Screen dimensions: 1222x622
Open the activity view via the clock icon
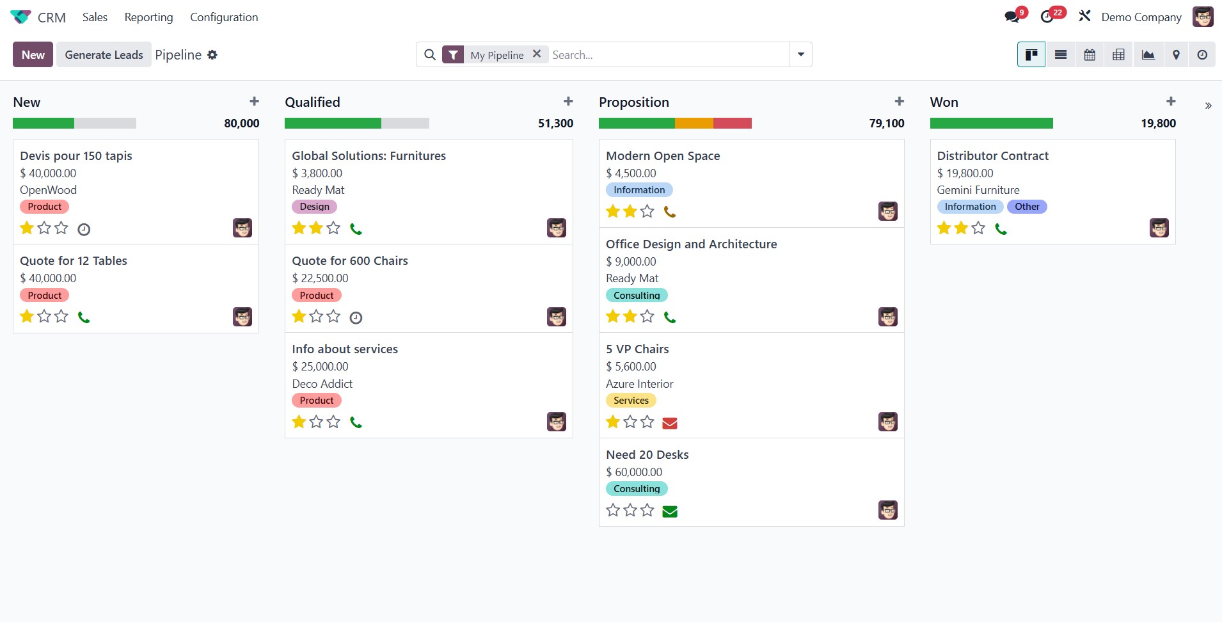click(x=1203, y=54)
